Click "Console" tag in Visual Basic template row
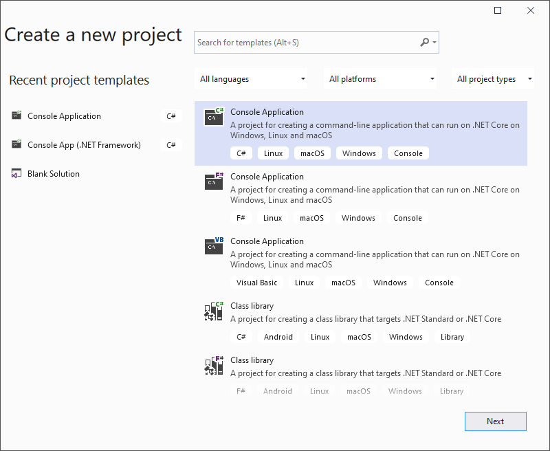550x451 pixels. tap(439, 283)
